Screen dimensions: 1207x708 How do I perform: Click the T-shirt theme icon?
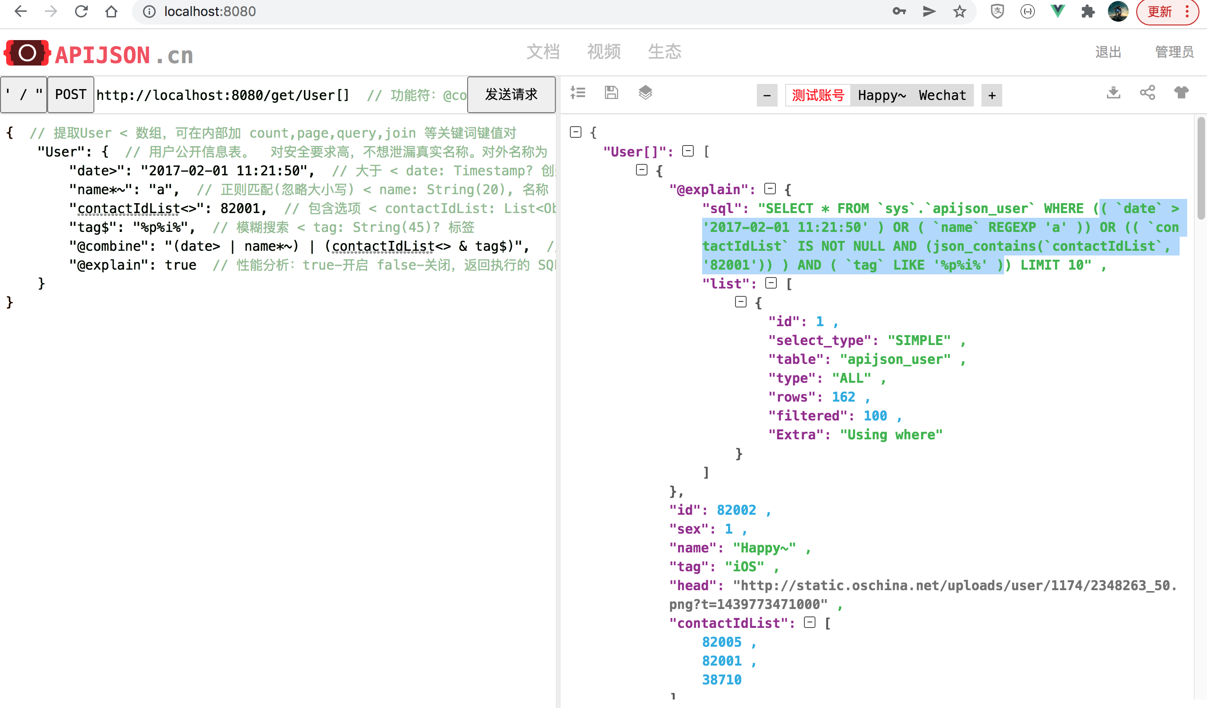(1181, 93)
